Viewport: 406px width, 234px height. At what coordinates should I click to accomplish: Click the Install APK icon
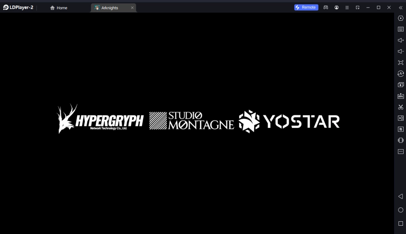400,96
